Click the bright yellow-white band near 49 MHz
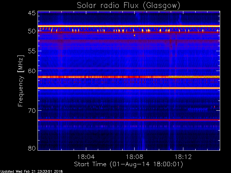The image size is (231, 173). tap(129, 26)
